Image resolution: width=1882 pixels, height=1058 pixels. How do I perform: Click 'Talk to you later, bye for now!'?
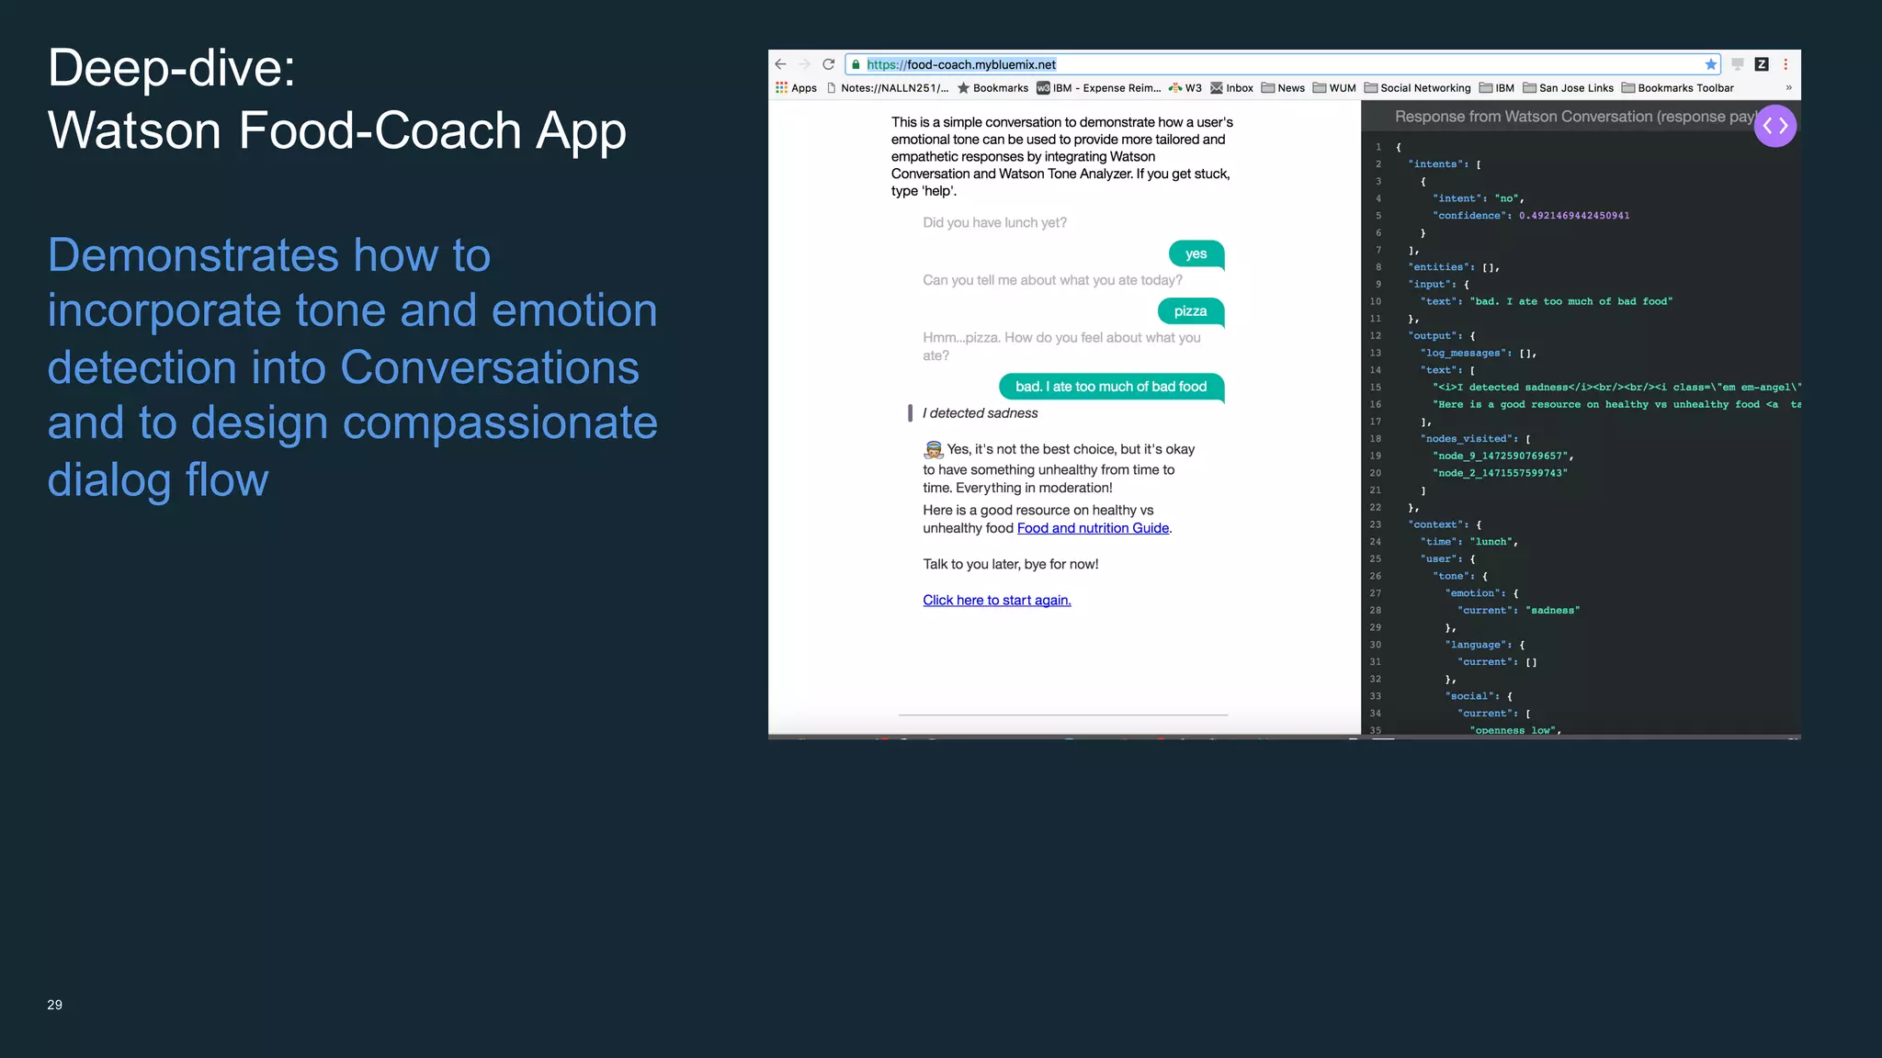[1011, 564]
